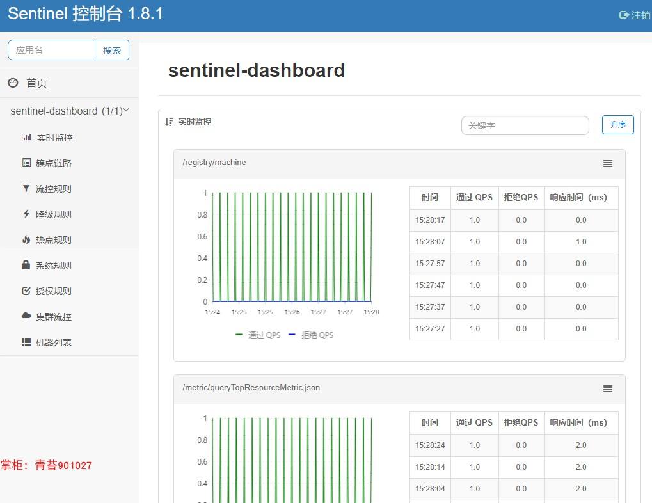The image size is (652, 503).
Task: Click the 15:28 x-axis label in registry chart
Action: (371, 312)
